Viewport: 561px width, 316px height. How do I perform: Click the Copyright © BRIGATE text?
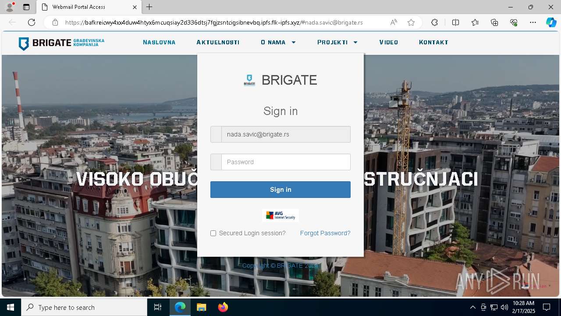point(280,266)
